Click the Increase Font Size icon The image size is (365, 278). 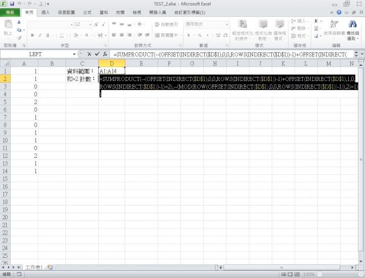[96, 24]
